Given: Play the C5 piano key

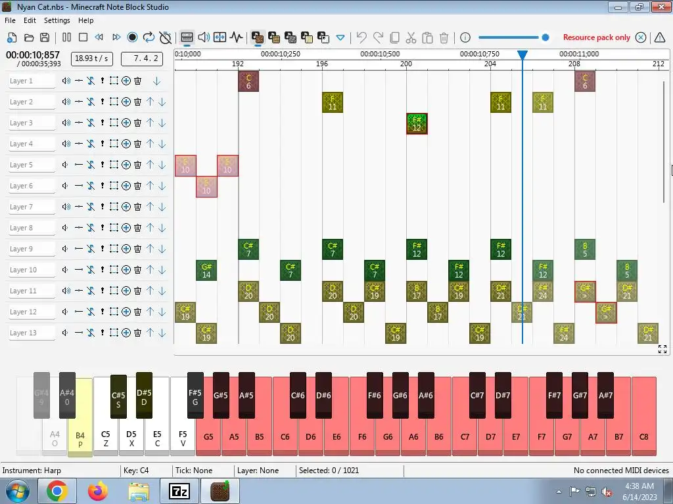Looking at the screenshot, I should [x=106, y=436].
